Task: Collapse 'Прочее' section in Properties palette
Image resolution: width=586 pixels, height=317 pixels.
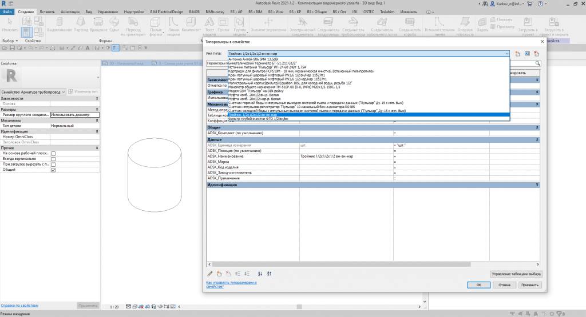Action: 97,148
